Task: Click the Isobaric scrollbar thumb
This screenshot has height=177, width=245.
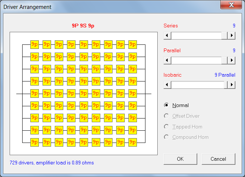Action: [226, 85]
